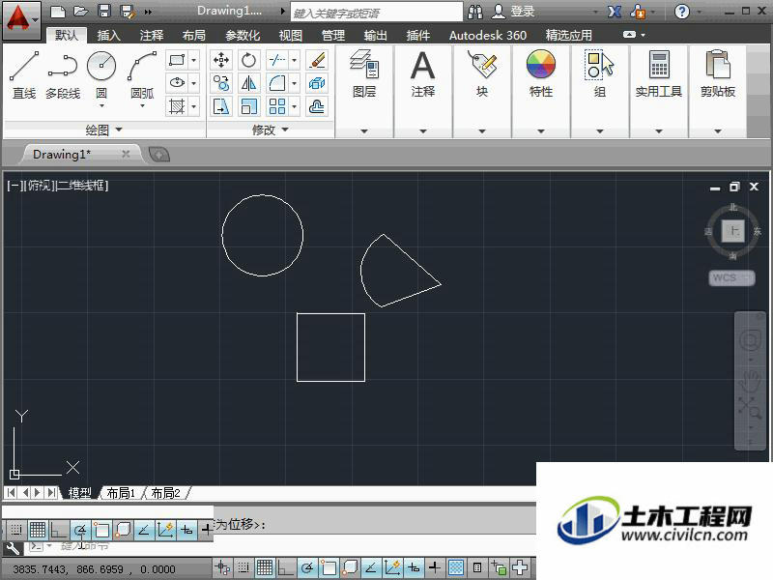Click the Explode tool icon
The width and height of the screenshot is (773, 580).
[x=317, y=83]
